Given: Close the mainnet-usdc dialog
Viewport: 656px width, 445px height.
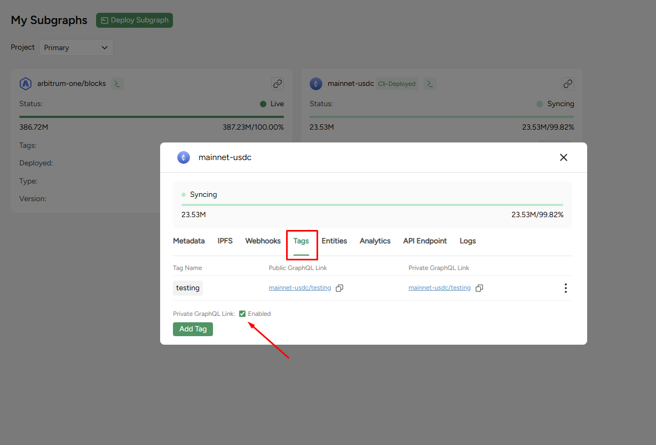Looking at the screenshot, I should coord(564,157).
